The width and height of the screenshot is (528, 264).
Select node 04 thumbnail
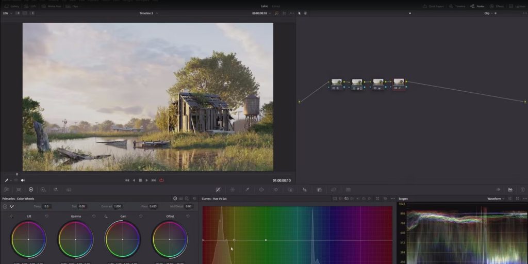click(x=399, y=82)
